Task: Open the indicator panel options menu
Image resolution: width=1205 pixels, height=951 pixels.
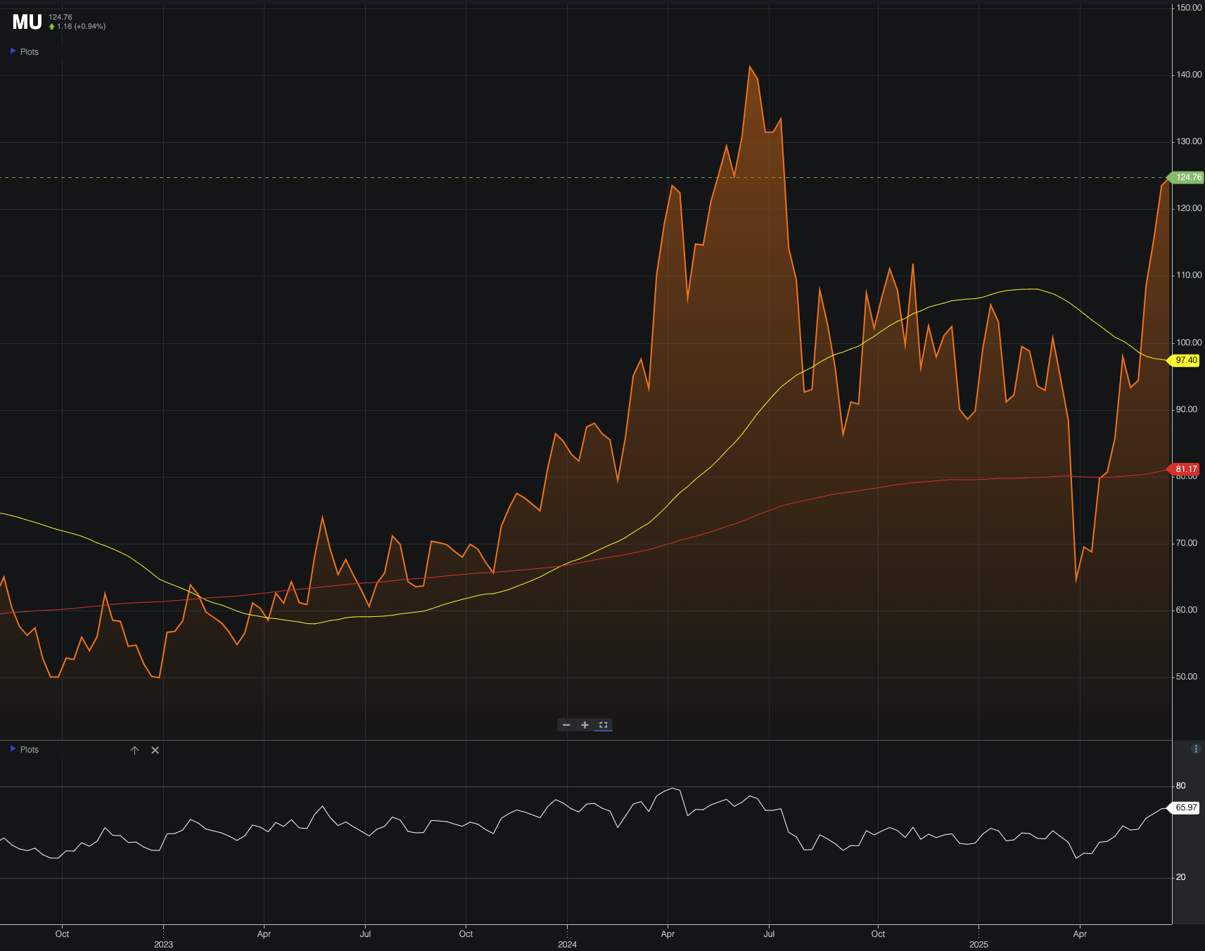Action: point(1194,749)
